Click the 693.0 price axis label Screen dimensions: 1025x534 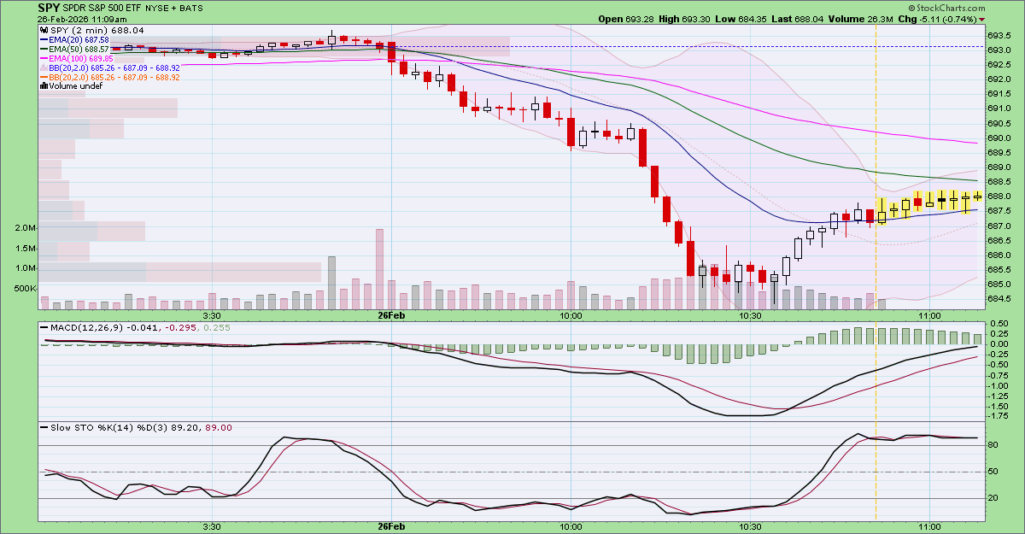(x=1000, y=50)
